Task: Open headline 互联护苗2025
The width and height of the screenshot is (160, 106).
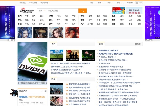Action: (x=104, y=63)
